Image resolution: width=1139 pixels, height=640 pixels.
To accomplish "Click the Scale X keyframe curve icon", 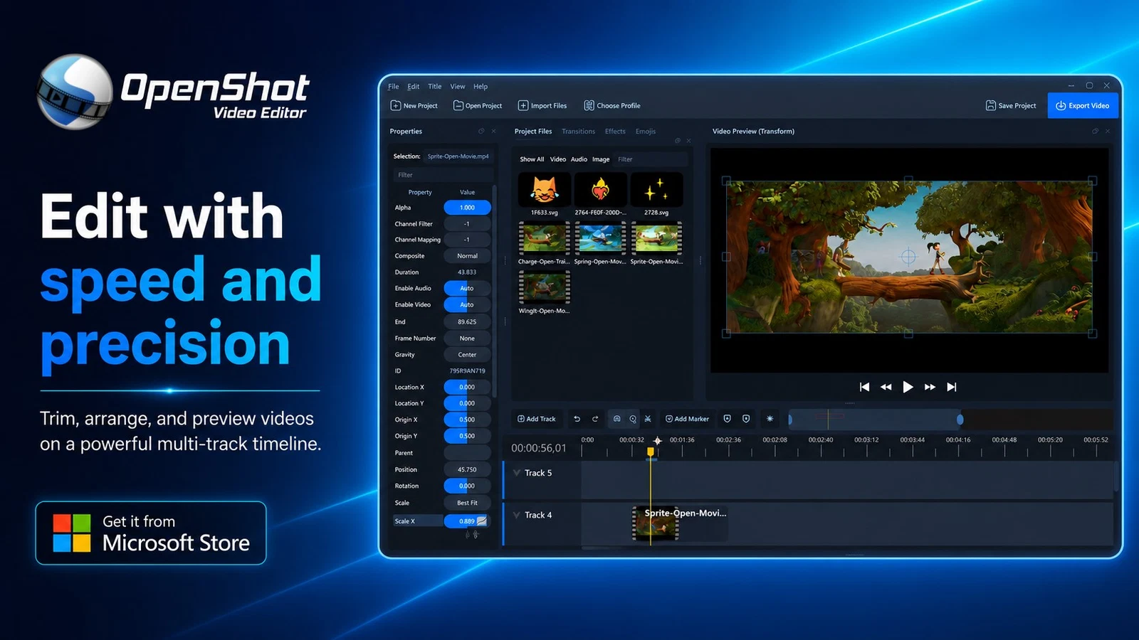I will 482,521.
